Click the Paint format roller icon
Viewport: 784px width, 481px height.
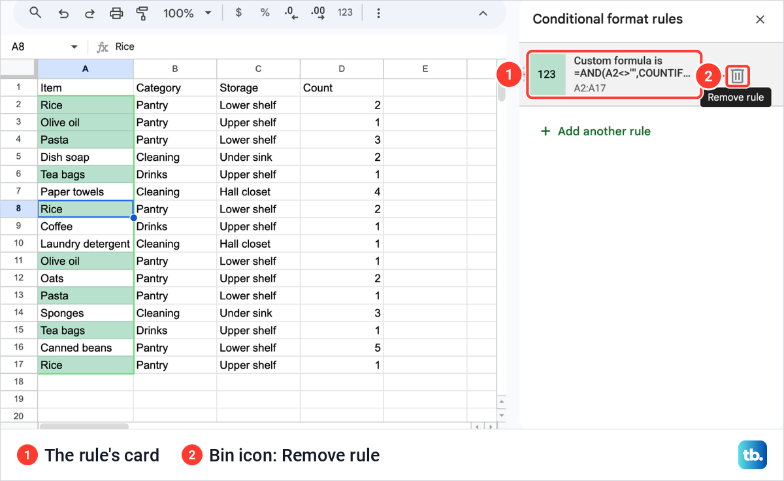click(142, 13)
